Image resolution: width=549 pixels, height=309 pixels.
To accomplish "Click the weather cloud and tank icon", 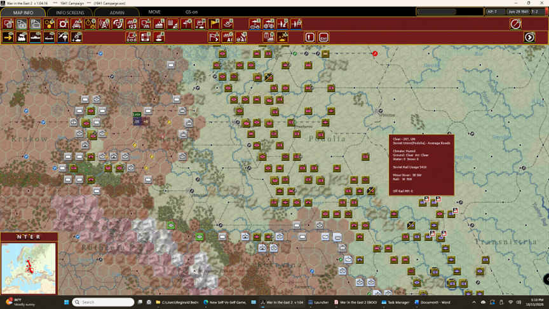I will tap(200, 24).
